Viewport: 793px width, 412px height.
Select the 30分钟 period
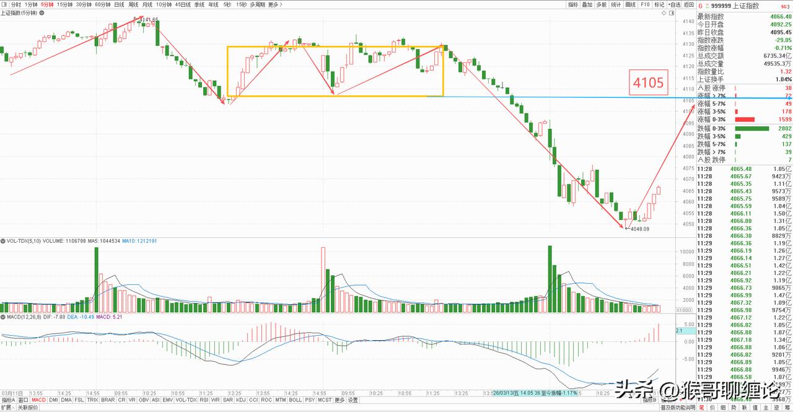[83, 4]
